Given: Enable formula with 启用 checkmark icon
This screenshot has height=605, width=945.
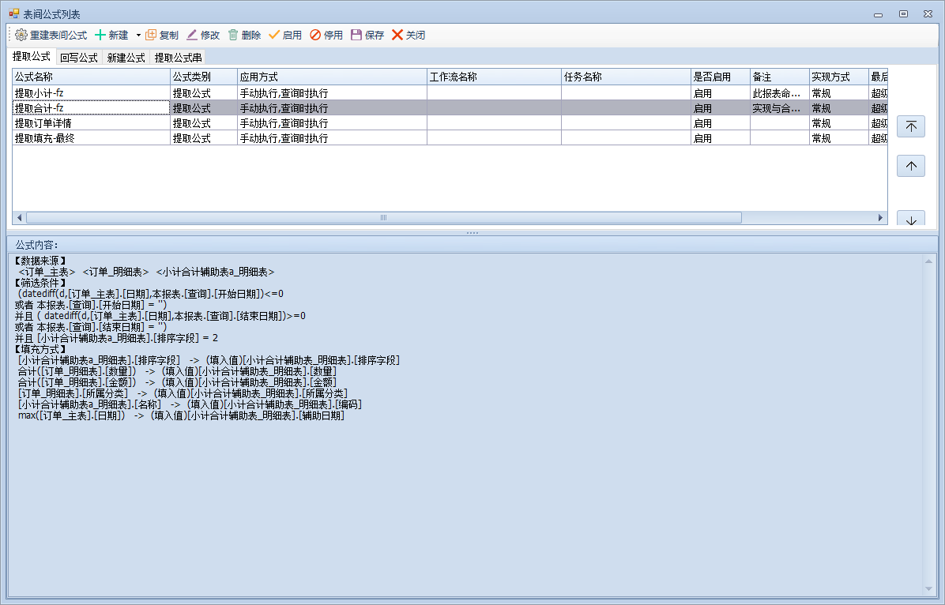Looking at the screenshot, I should (274, 36).
